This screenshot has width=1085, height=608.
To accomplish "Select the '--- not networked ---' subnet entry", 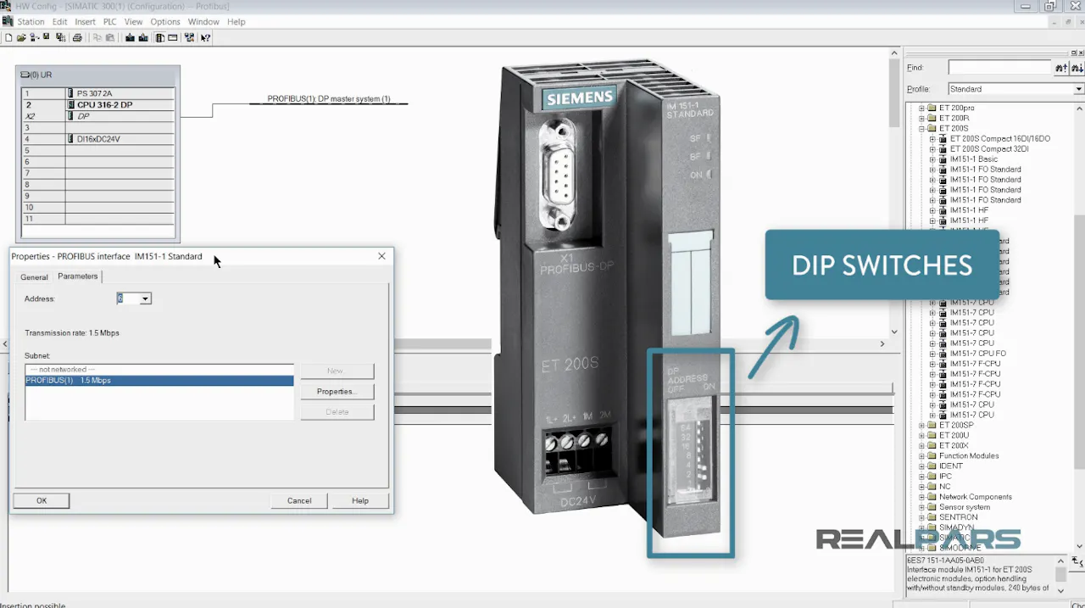I will pyautogui.click(x=159, y=370).
